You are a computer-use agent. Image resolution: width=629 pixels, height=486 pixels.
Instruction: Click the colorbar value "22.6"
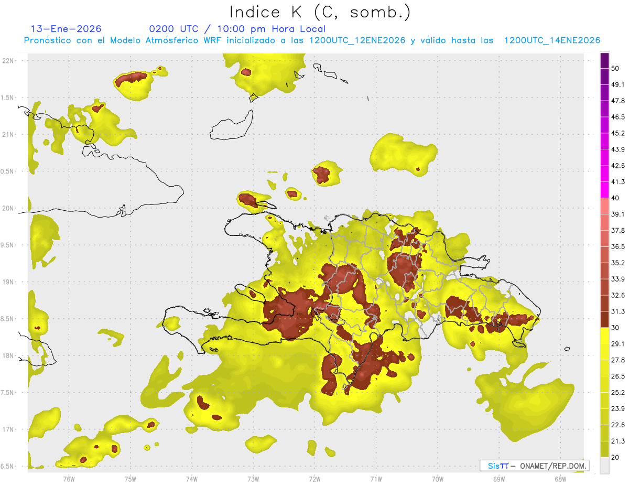[x=618, y=425]
